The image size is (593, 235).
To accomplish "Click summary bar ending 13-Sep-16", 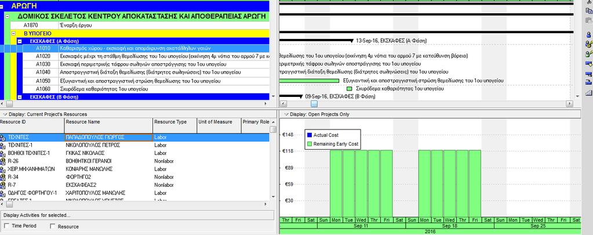I will pyautogui.click(x=316, y=39).
